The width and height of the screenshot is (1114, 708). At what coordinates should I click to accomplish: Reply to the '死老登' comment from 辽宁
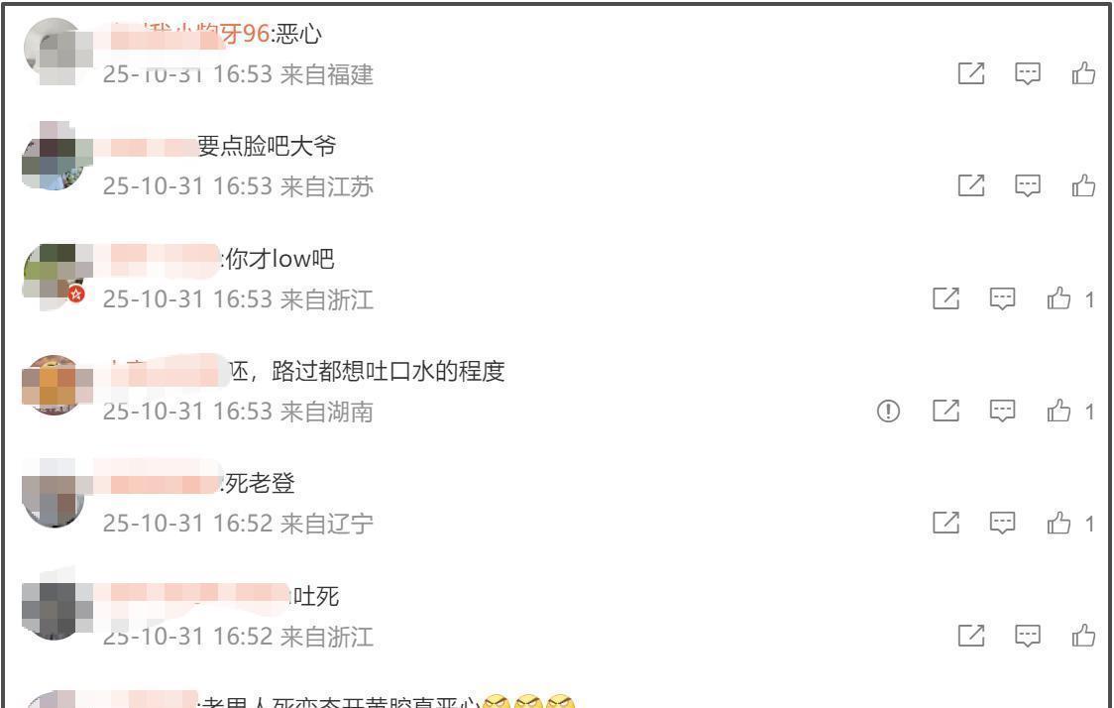1002,524
